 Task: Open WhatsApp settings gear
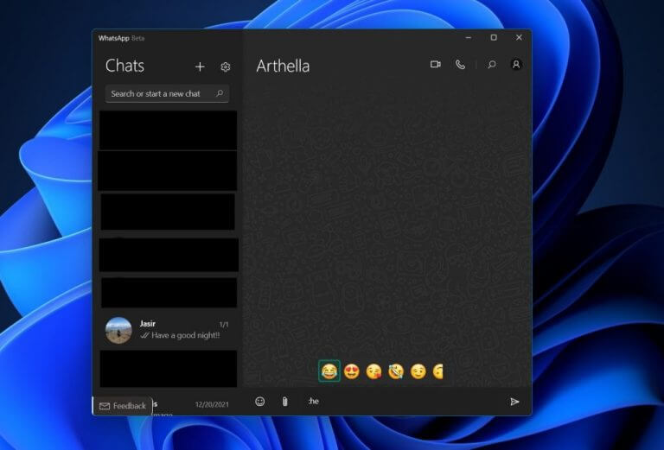tap(226, 67)
